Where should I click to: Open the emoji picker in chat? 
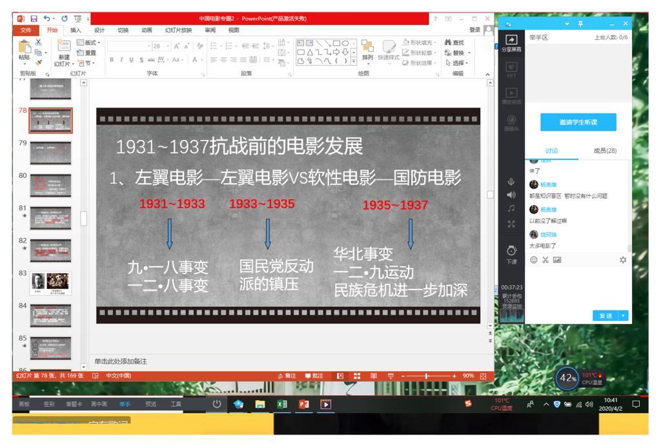point(534,260)
